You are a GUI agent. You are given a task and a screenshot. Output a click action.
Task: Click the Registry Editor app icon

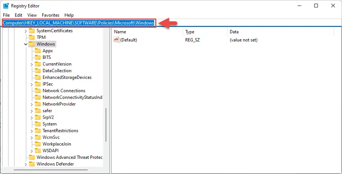(x=6, y=6)
